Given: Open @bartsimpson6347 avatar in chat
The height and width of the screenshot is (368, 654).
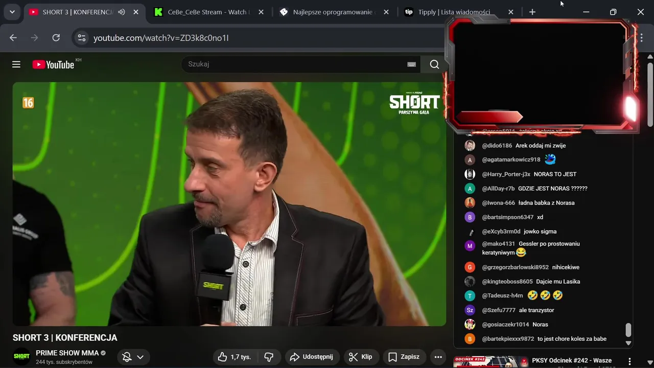Looking at the screenshot, I should tap(470, 217).
